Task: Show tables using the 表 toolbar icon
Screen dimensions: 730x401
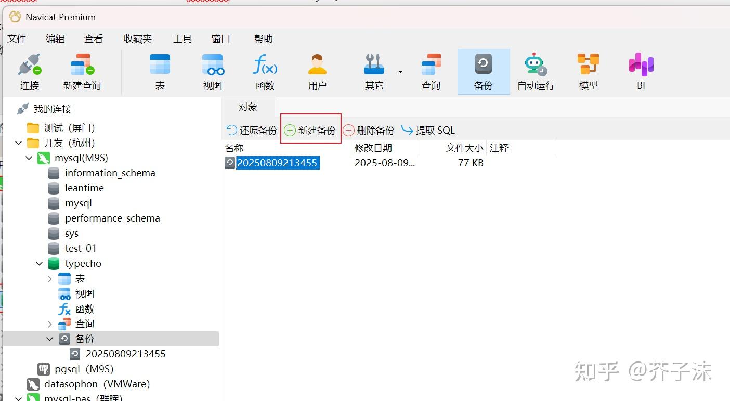Action: point(159,70)
